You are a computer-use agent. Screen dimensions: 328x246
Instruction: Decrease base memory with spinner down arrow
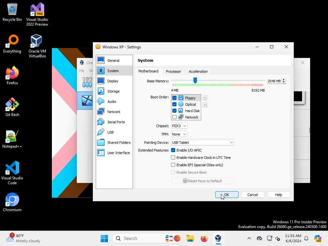click(x=284, y=82)
